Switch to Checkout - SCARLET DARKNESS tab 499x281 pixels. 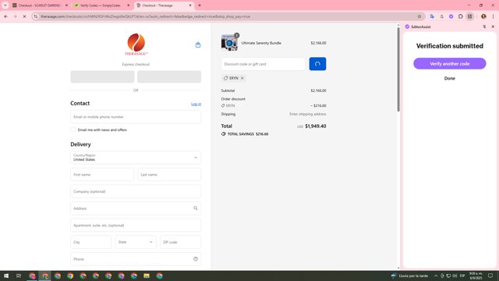point(40,5)
